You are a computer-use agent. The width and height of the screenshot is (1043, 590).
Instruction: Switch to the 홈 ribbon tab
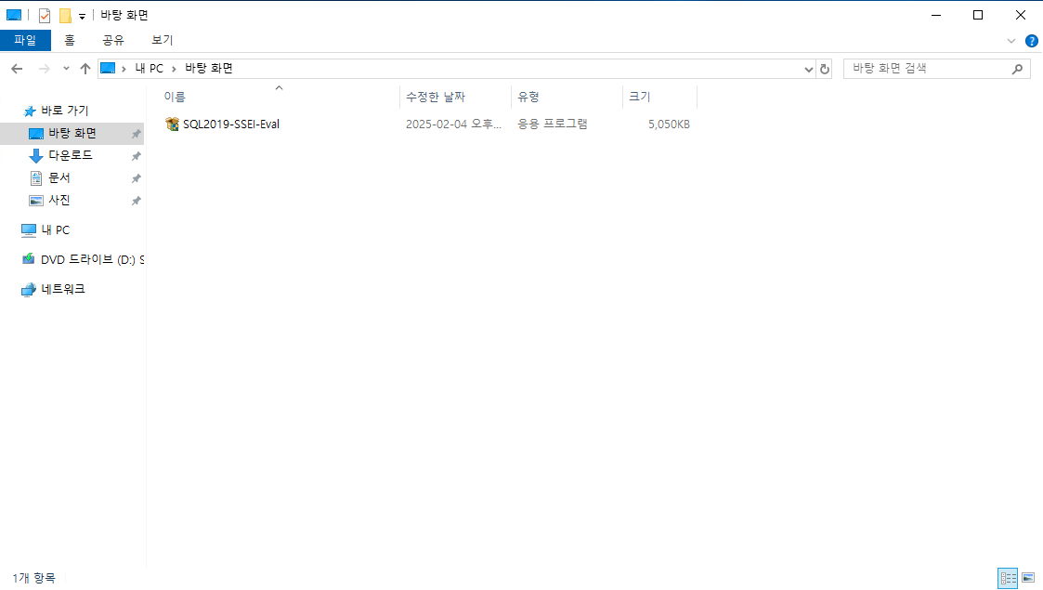pyautogui.click(x=69, y=40)
